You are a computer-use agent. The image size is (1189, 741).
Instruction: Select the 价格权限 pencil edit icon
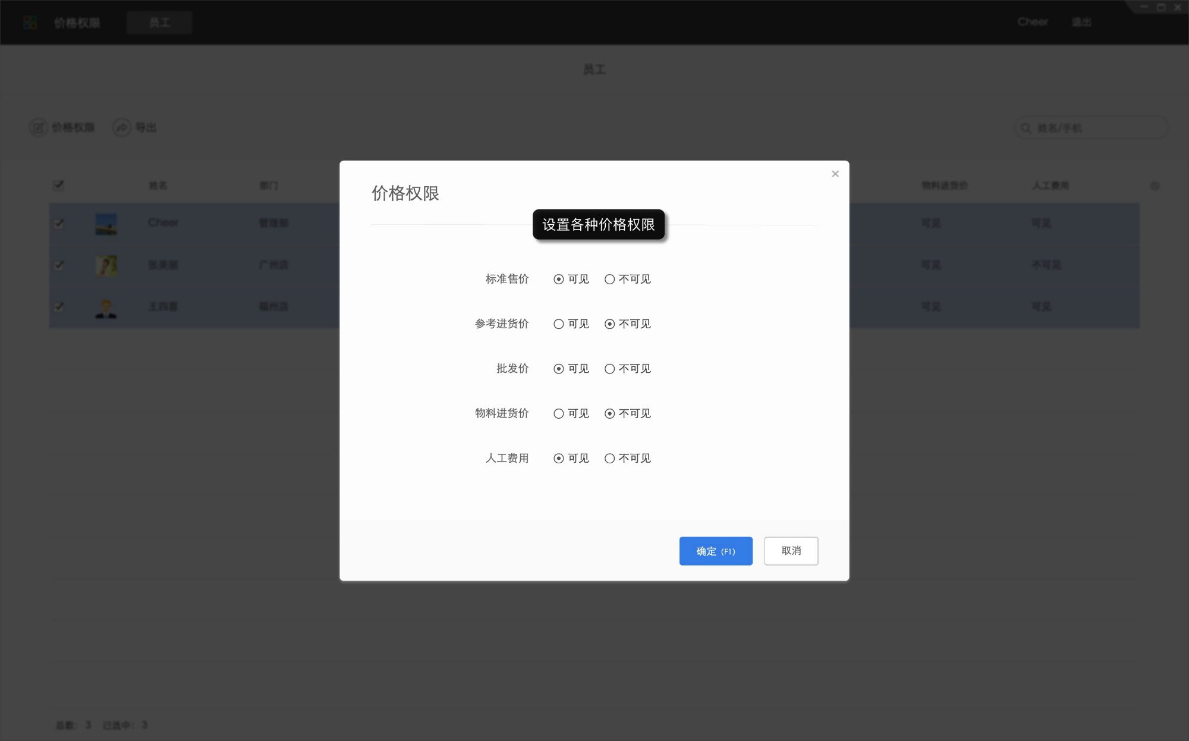(38, 127)
